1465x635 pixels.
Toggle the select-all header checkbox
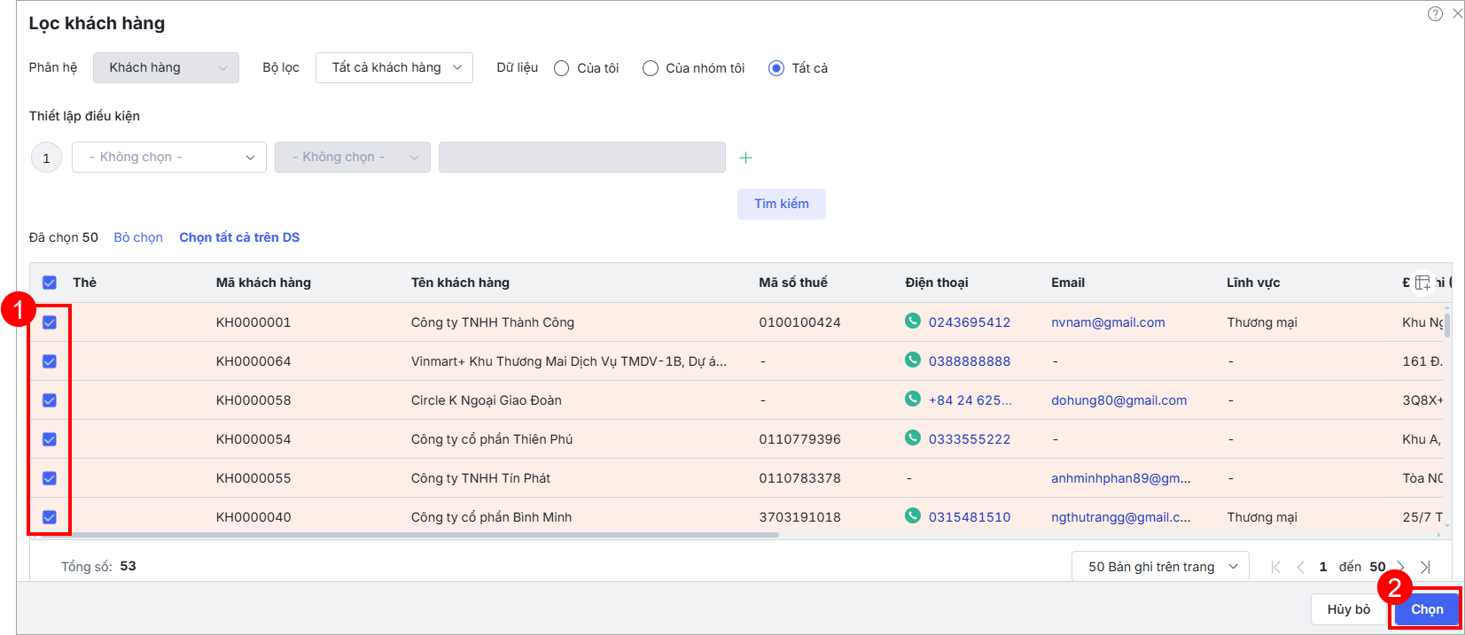50,283
